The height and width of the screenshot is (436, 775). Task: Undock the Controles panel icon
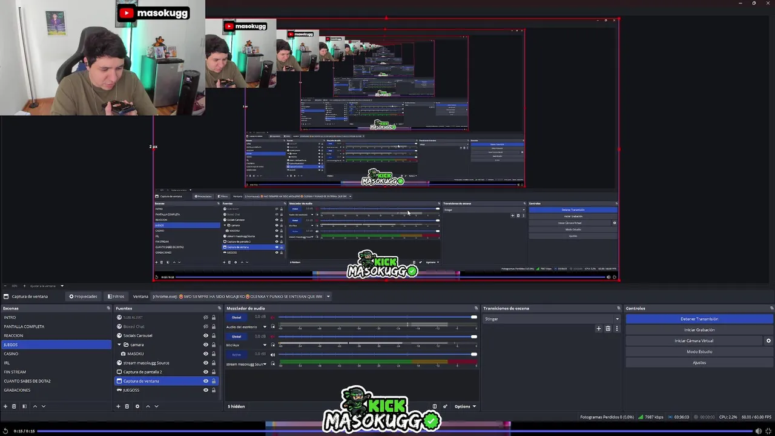click(x=771, y=308)
